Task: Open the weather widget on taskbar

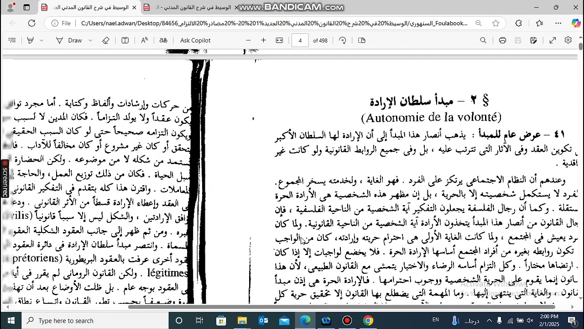Action: (465, 320)
